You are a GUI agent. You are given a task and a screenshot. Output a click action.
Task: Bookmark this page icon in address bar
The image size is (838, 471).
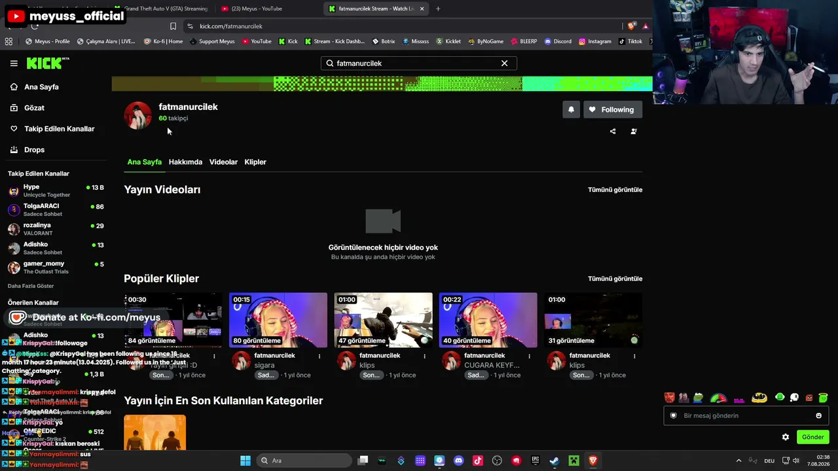(173, 26)
